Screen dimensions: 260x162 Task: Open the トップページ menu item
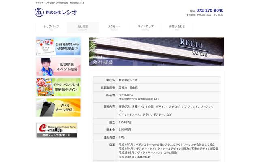point(51,28)
